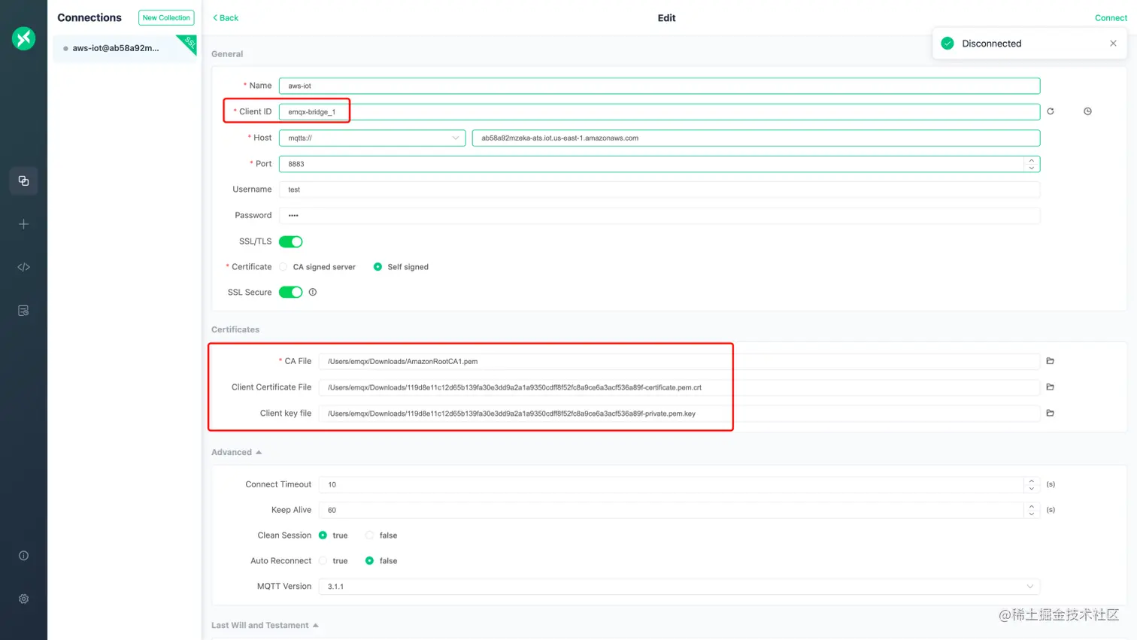
Task: Open the MQTT Version dropdown
Action: [679, 587]
